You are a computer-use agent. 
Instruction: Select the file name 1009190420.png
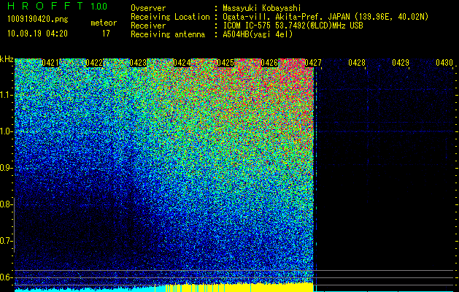point(38,19)
